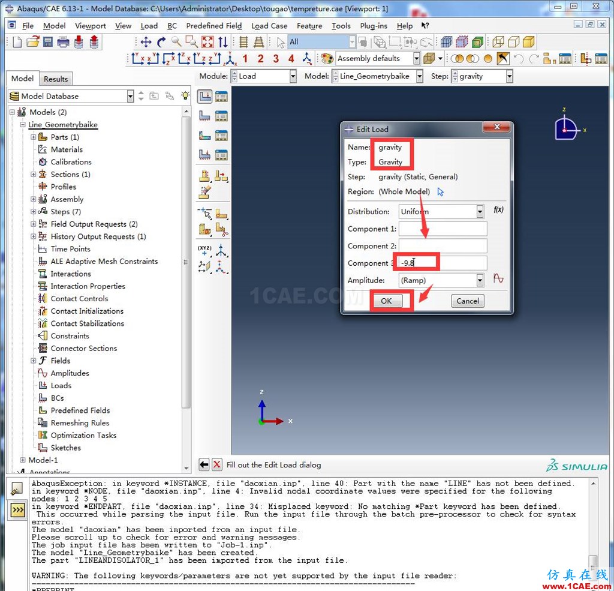Screen dimensions: 614x591
Task: Open the Plug-ins menu
Action: pyautogui.click(x=374, y=26)
